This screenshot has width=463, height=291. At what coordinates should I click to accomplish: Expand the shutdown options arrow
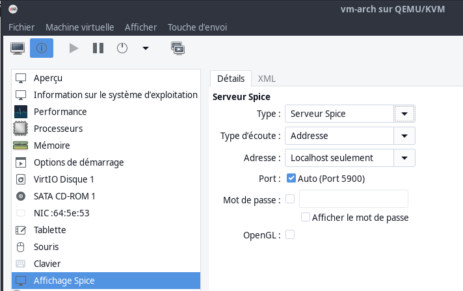(x=145, y=48)
